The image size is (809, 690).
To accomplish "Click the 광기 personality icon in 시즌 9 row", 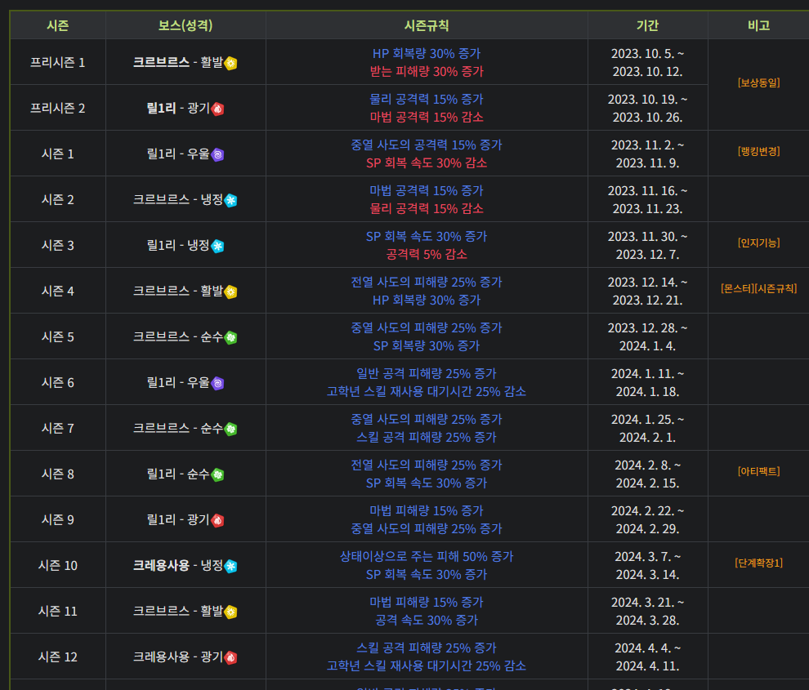I will point(217,521).
